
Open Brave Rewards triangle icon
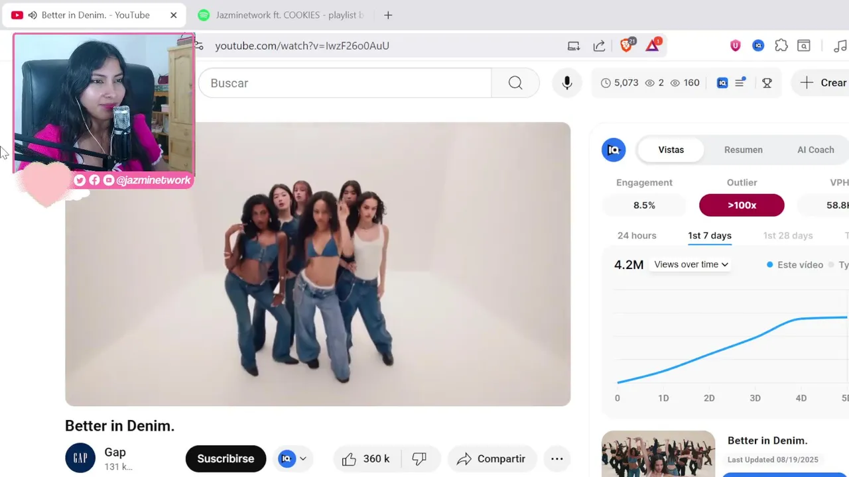pyautogui.click(x=653, y=45)
